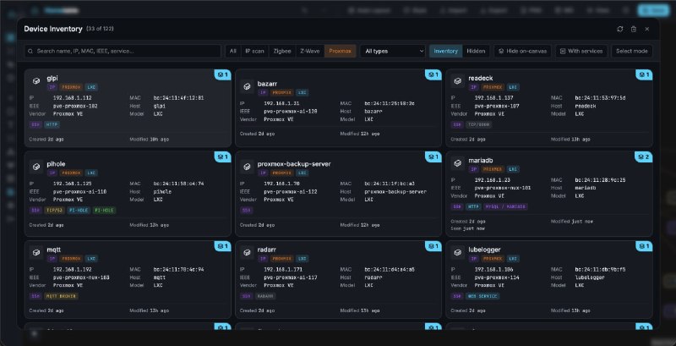This screenshot has height=346, width=676.
Task: Click the proxmox-backup-server device type icon
Action: point(247,167)
